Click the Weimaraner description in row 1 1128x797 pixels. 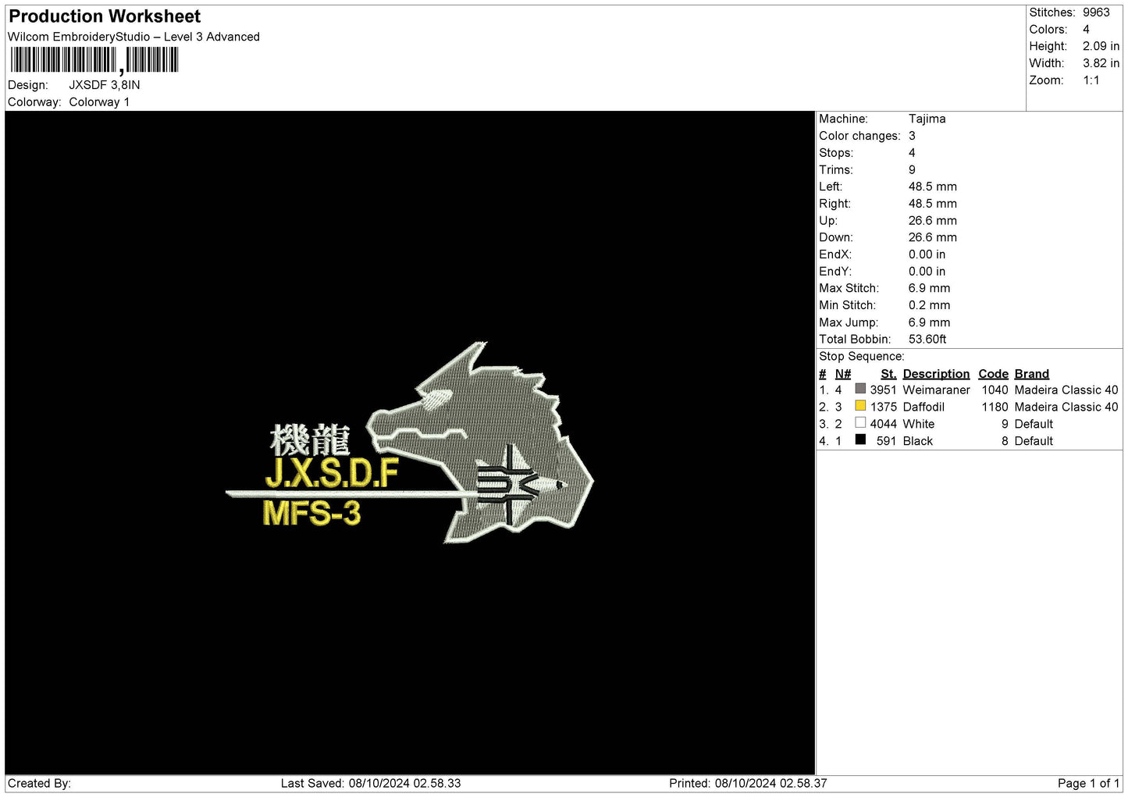click(936, 390)
